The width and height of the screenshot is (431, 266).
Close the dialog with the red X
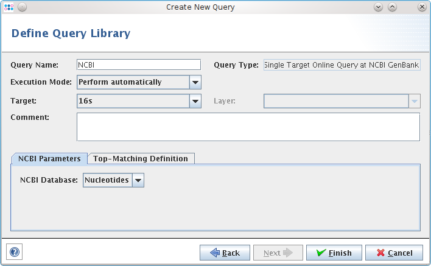click(x=422, y=7)
